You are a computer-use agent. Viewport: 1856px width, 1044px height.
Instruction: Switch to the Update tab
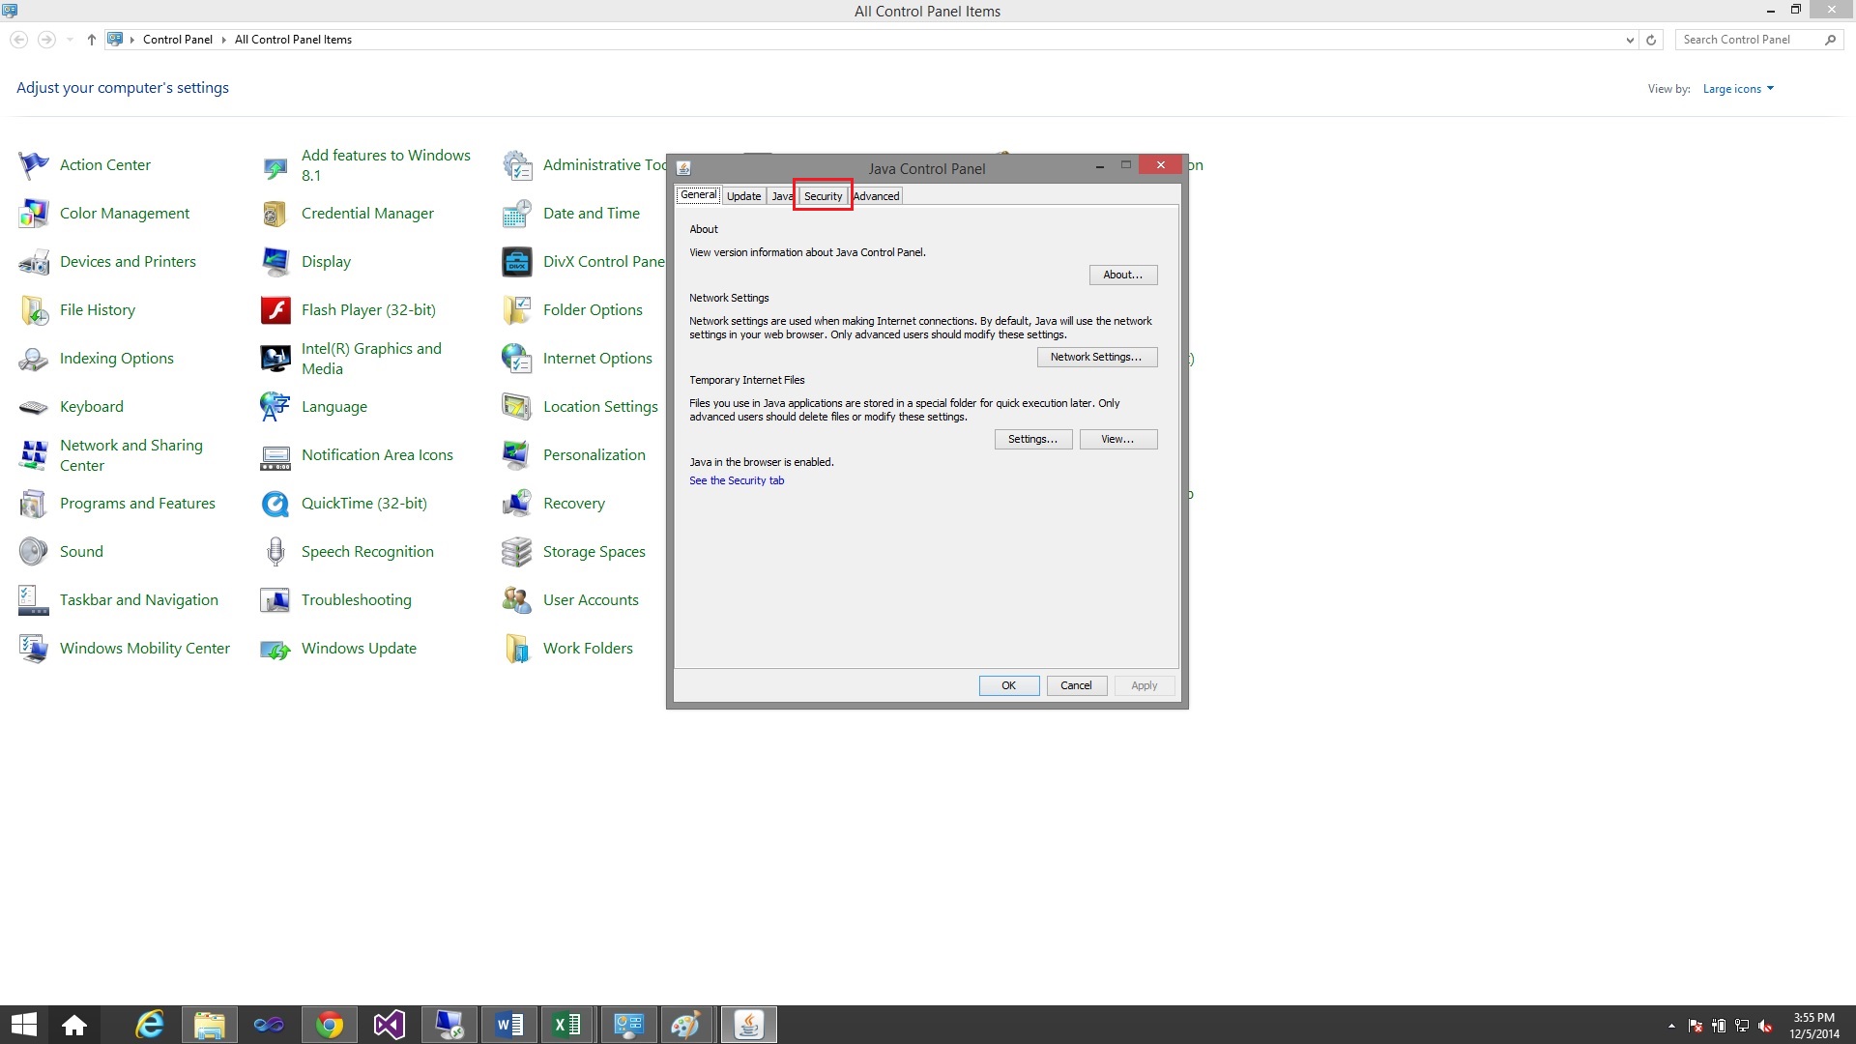[743, 196]
